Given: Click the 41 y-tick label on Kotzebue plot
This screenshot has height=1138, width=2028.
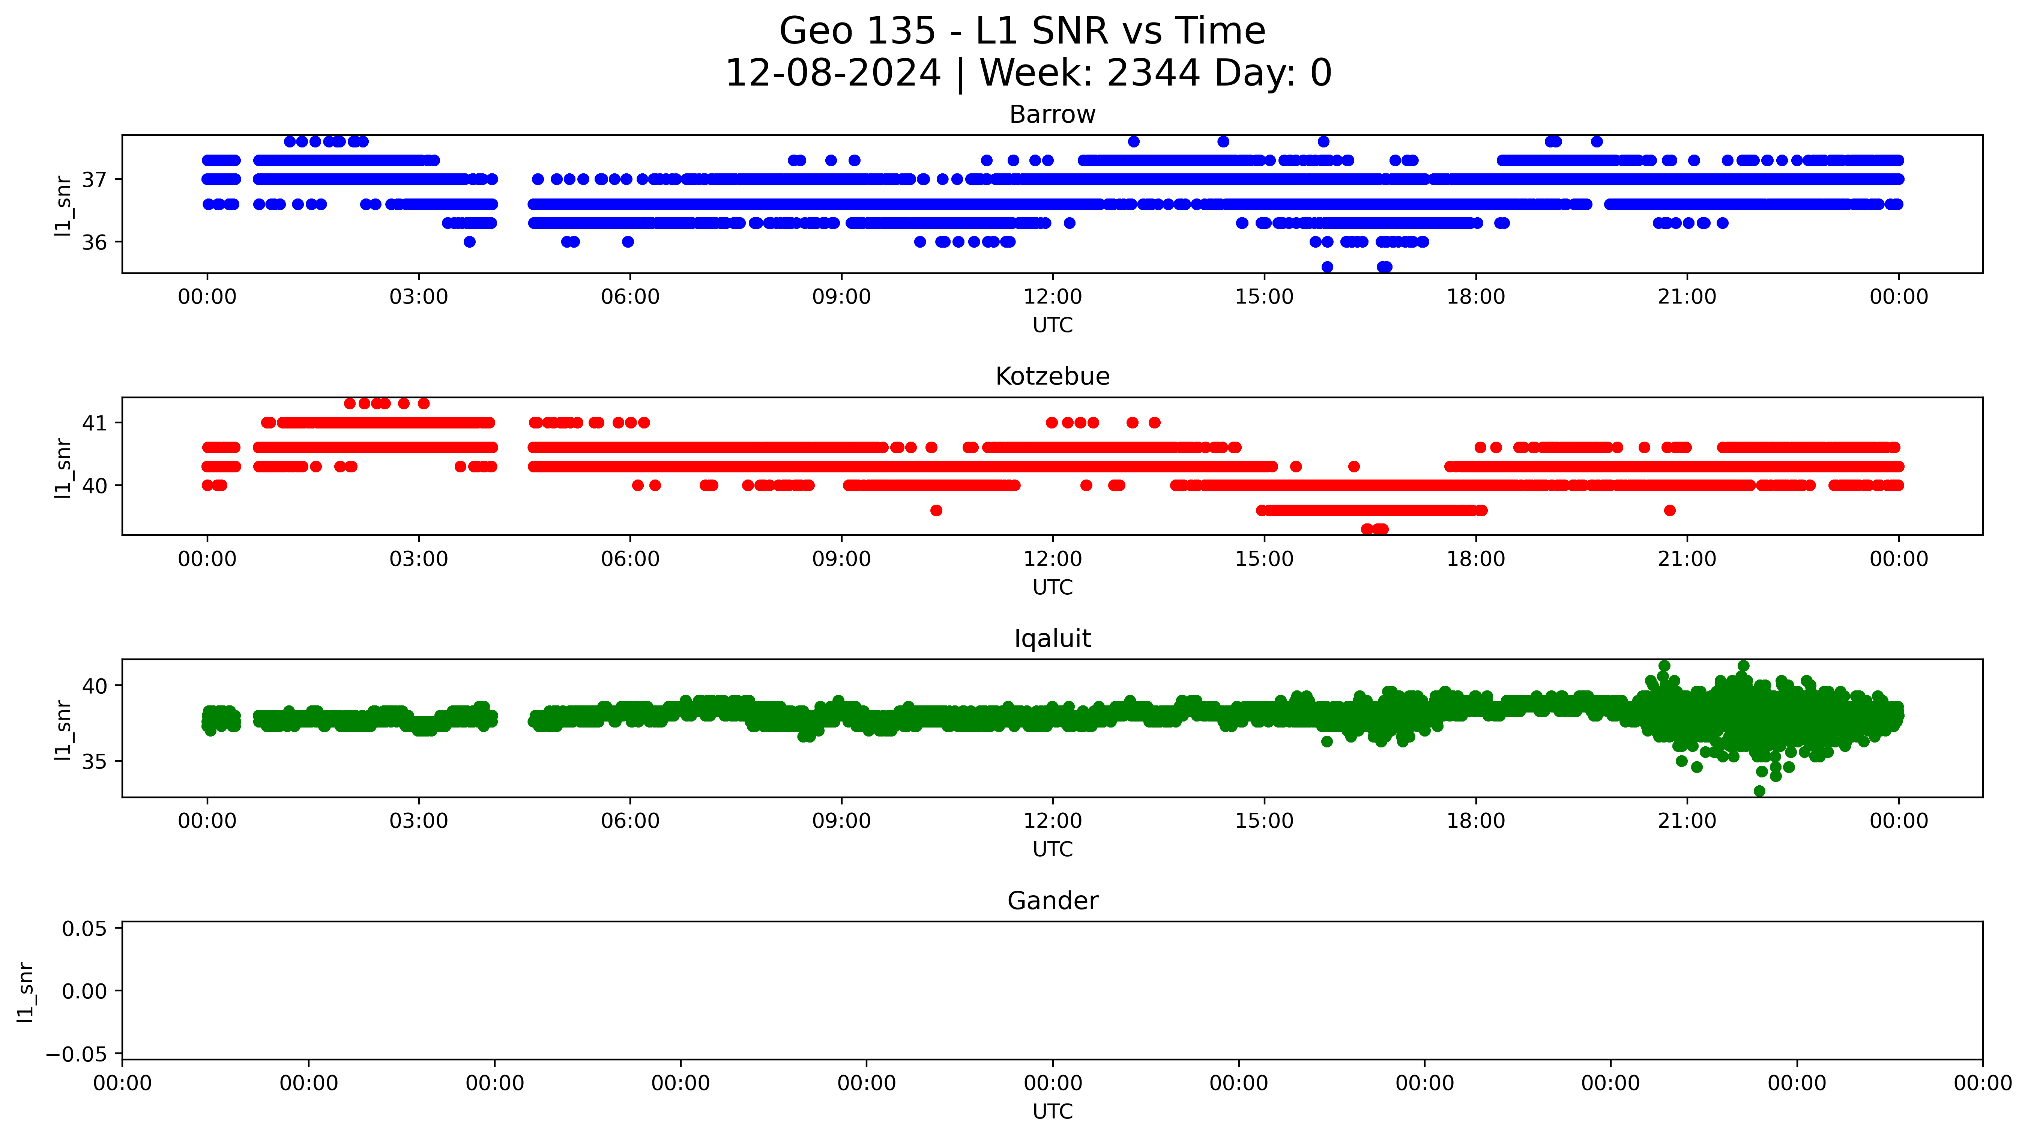Looking at the screenshot, I should click(x=95, y=424).
